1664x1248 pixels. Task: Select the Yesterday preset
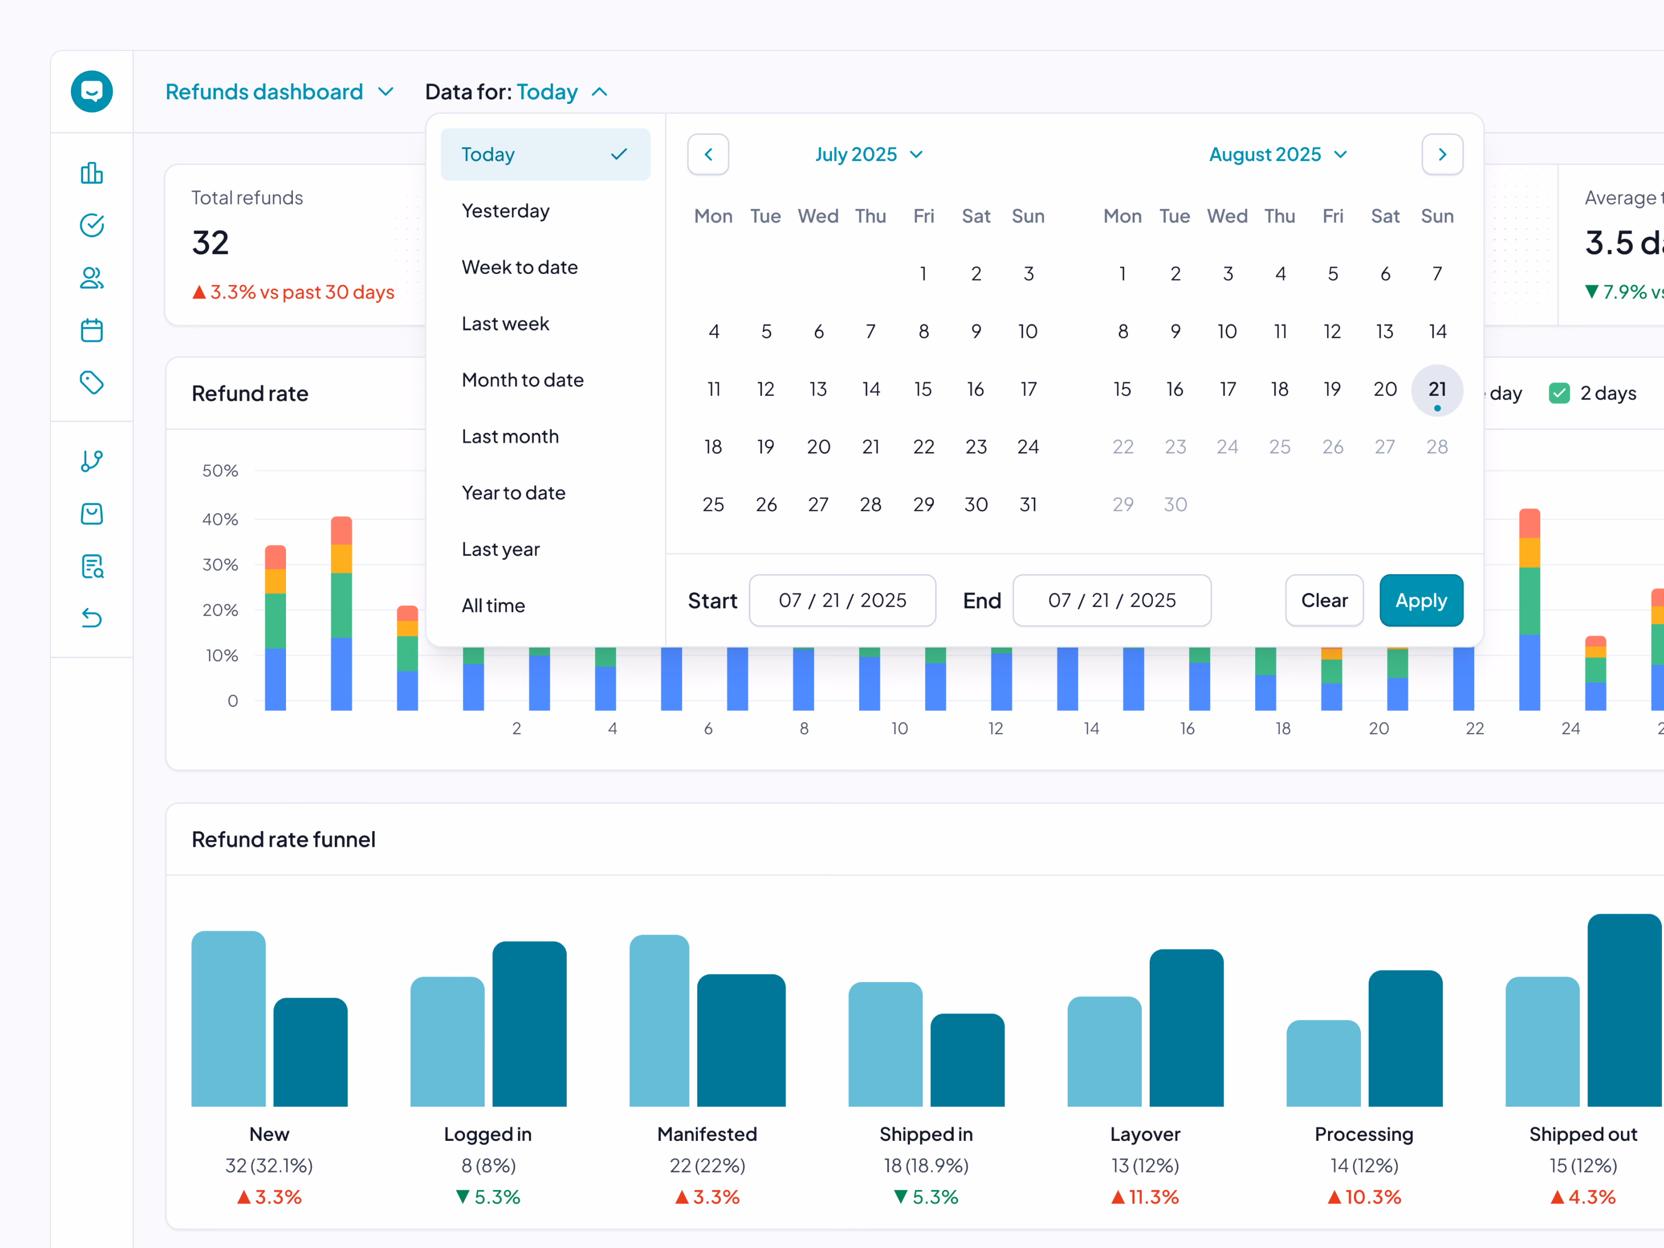(x=545, y=211)
